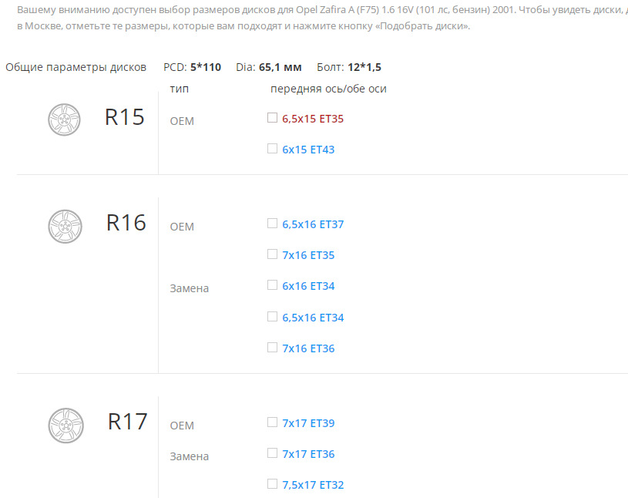Click the R16 wheel icon
Screen dimensions: 628x498
[65, 226]
